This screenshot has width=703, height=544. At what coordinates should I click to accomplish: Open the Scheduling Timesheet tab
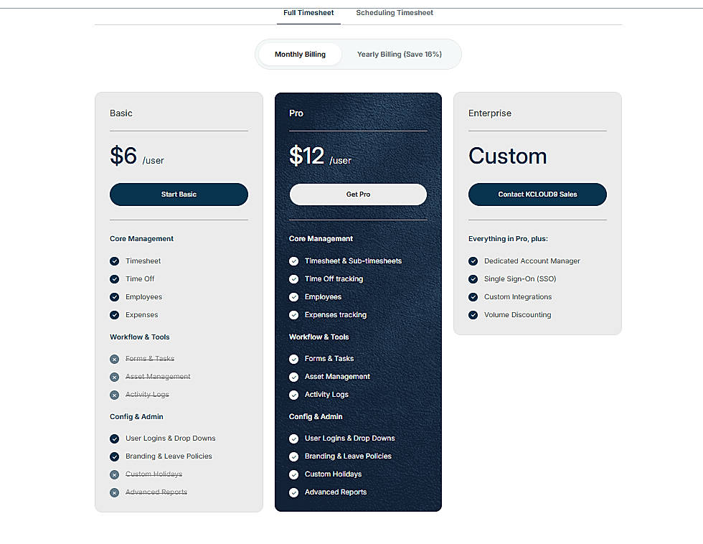[x=395, y=13]
